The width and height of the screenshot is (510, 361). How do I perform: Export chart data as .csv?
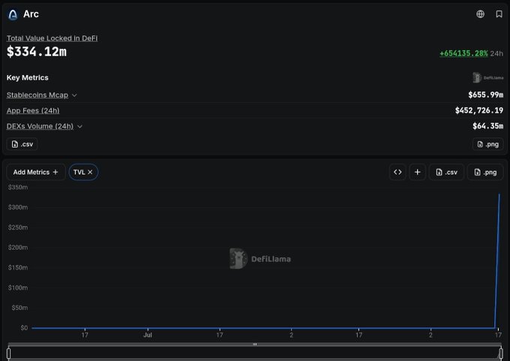click(446, 172)
